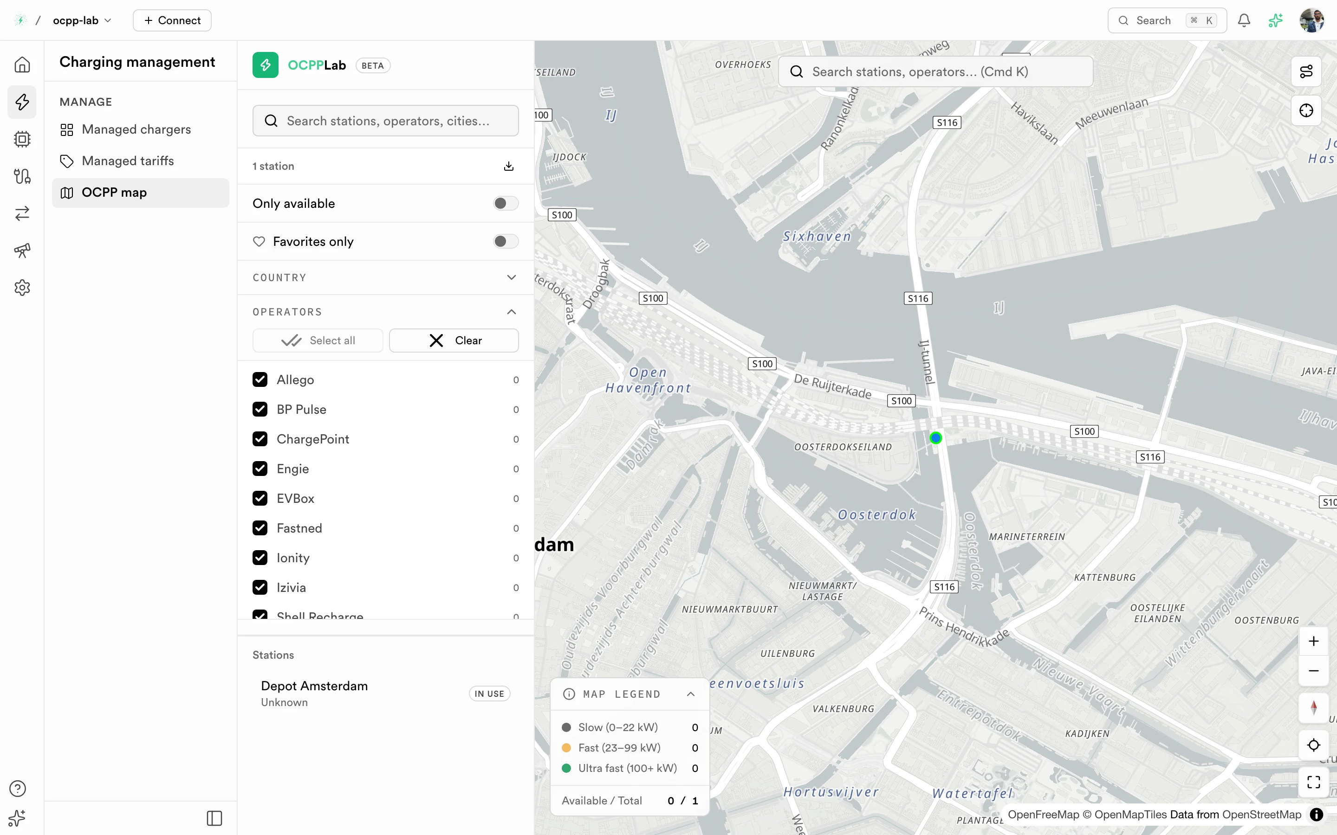Click Select all operators button
1337x835 pixels.
[x=318, y=340]
